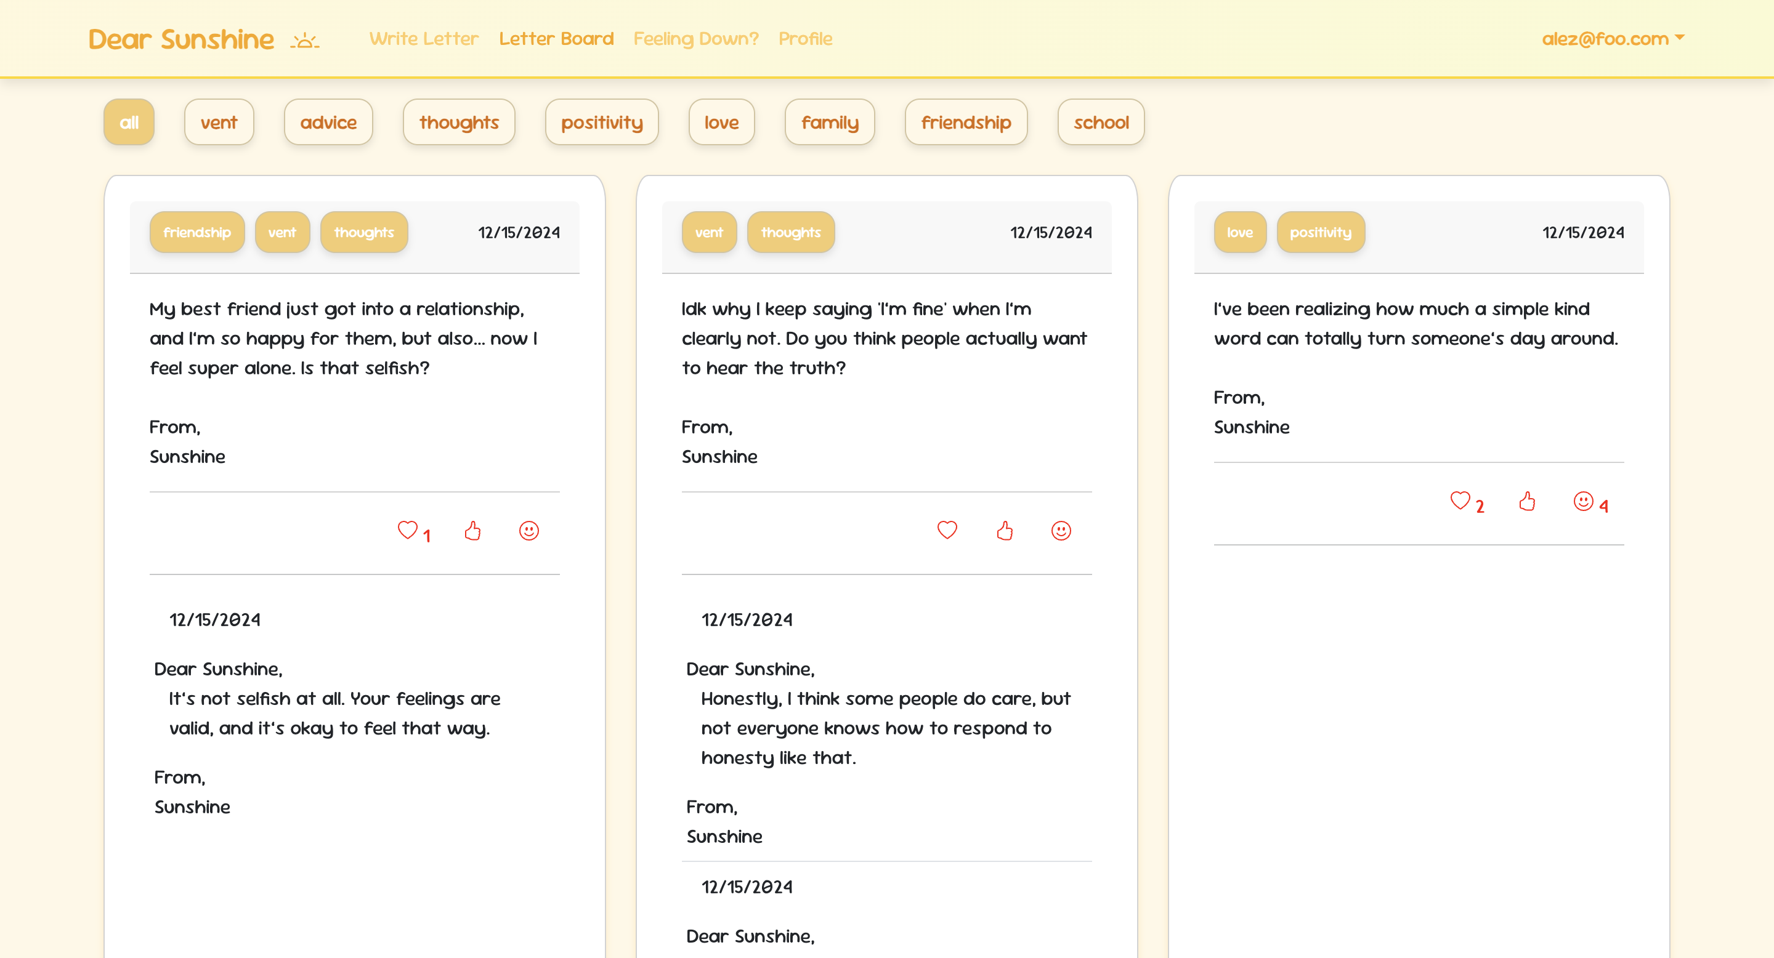1774x958 pixels.
Task: Open the alez@foo.com account dropdown
Action: (x=1613, y=39)
